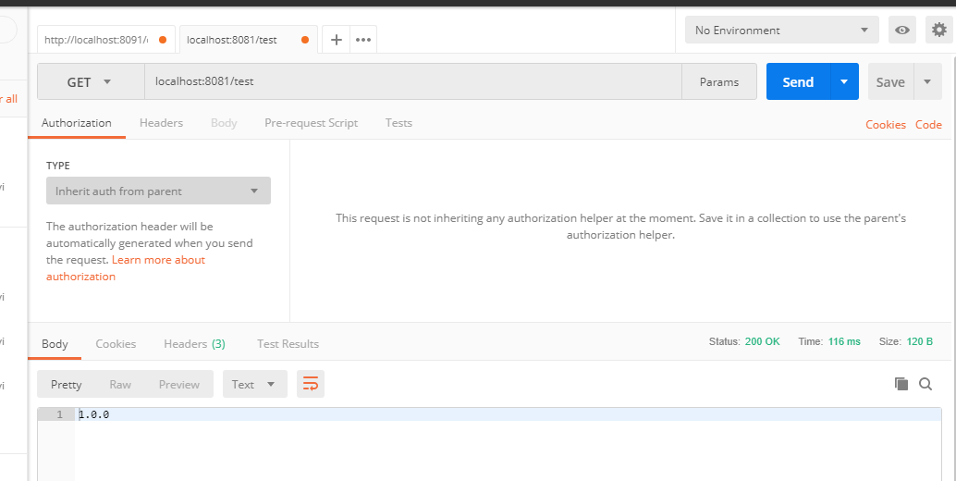Open a new request tab with plus icon

click(336, 40)
